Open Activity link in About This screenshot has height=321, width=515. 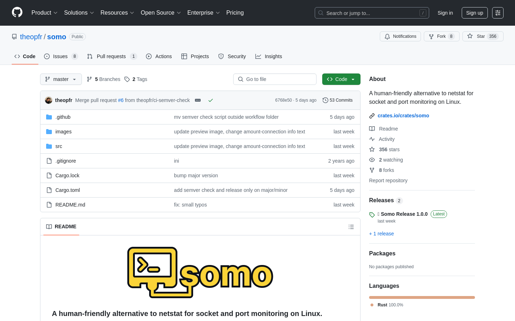[x=382, y=139]
